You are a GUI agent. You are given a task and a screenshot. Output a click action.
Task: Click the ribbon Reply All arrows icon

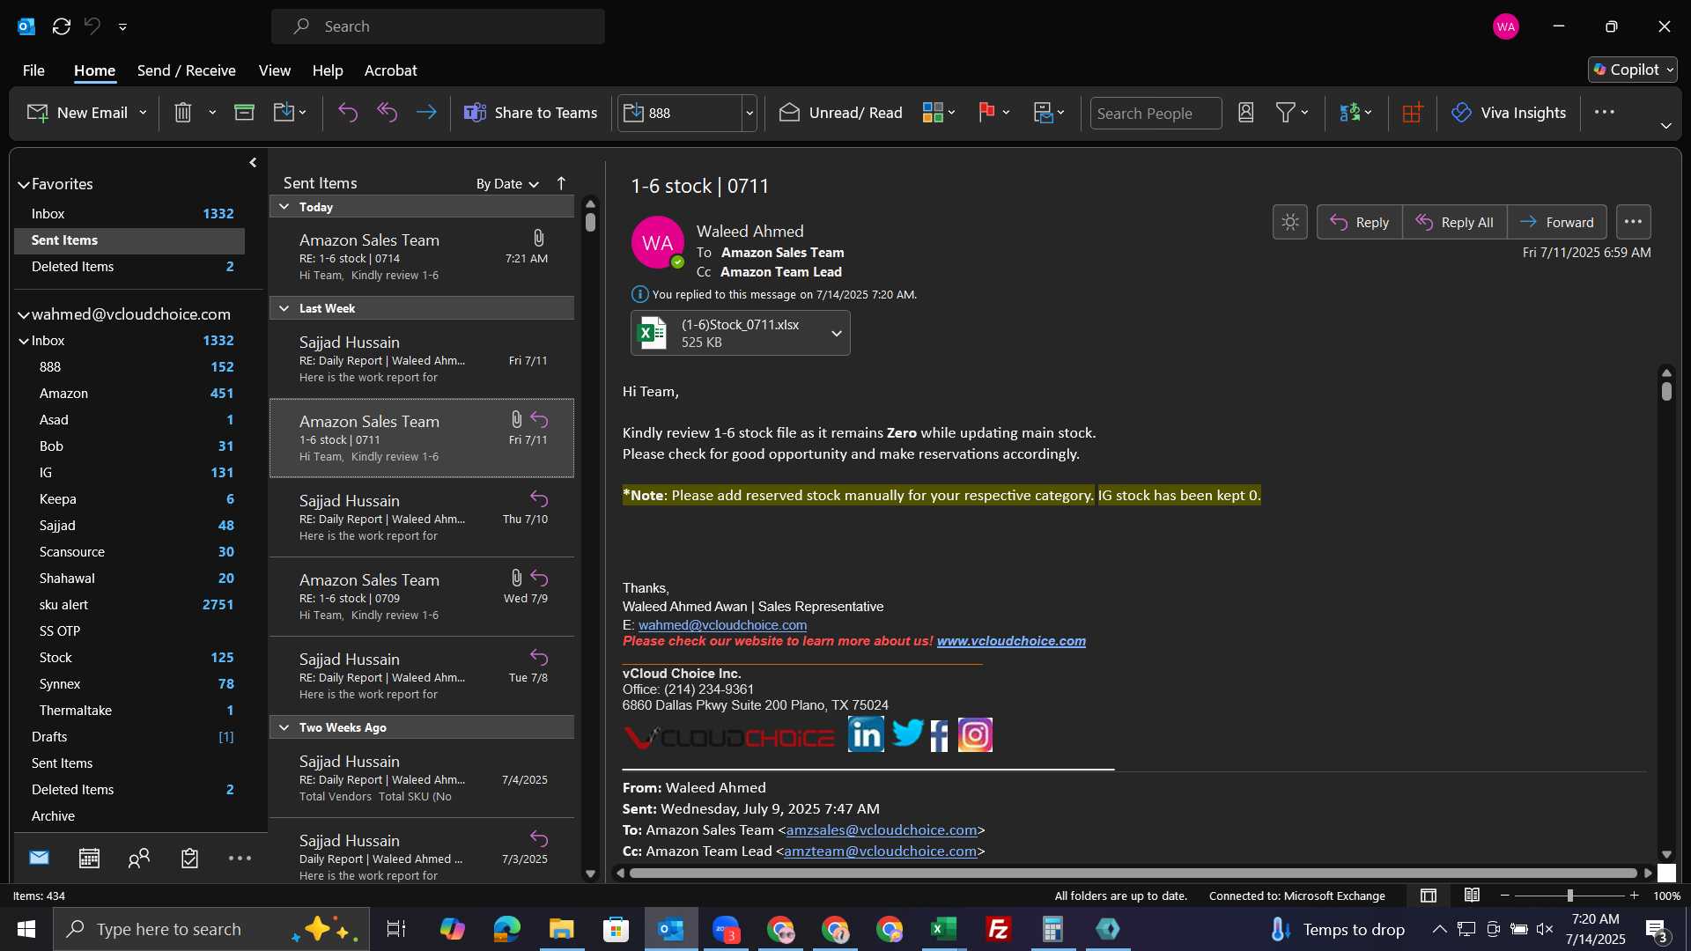pyautogui.click(x=388, y=113)
